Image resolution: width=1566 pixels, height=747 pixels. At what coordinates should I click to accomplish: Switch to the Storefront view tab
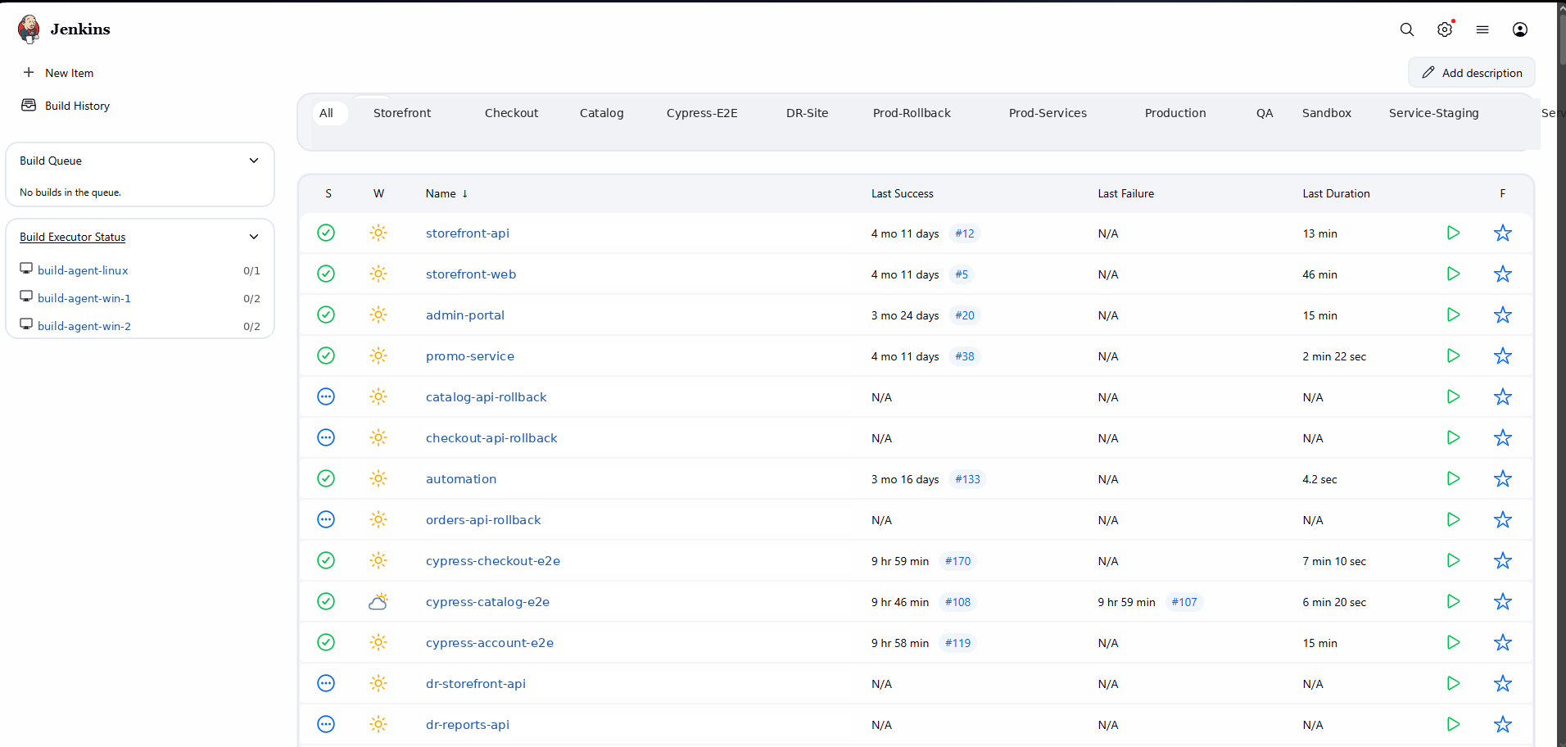[x=402, y=113]
